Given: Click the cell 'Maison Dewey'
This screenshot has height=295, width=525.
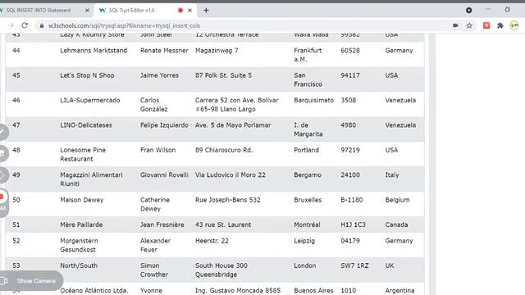Looking at the screenshot, I should click(x=82, y=200).
